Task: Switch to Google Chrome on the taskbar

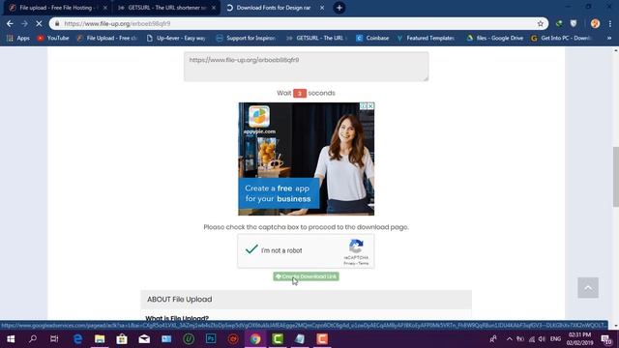Action: point(255,339)
